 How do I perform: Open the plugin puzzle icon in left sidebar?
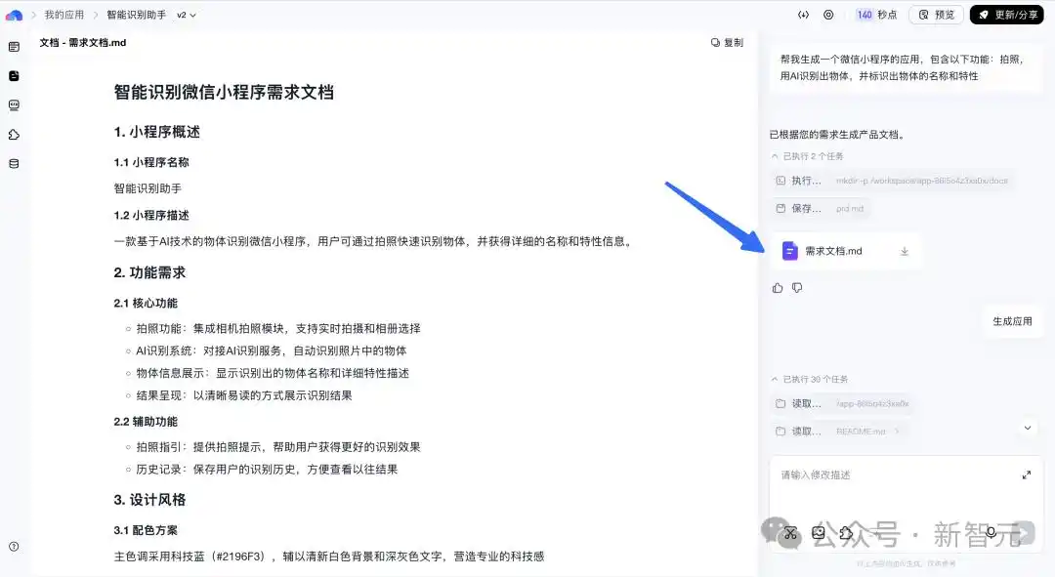tap(14, 135)
